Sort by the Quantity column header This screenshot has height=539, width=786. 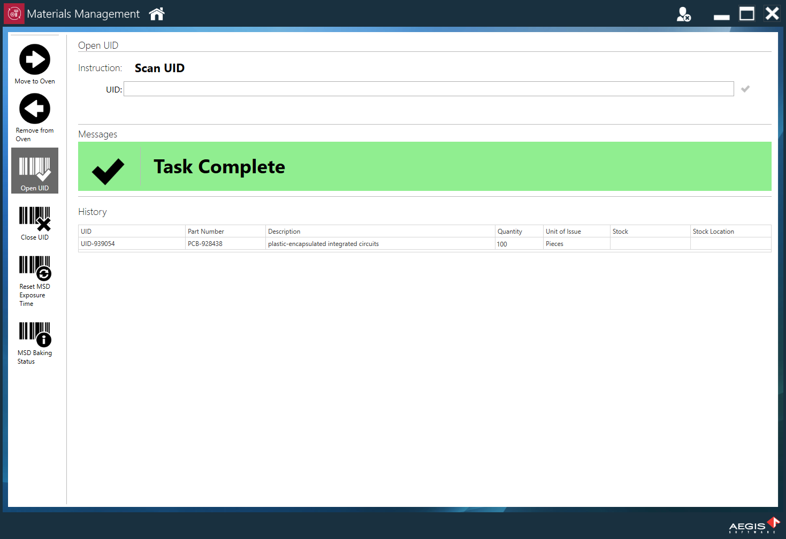(x=518, y=232)
